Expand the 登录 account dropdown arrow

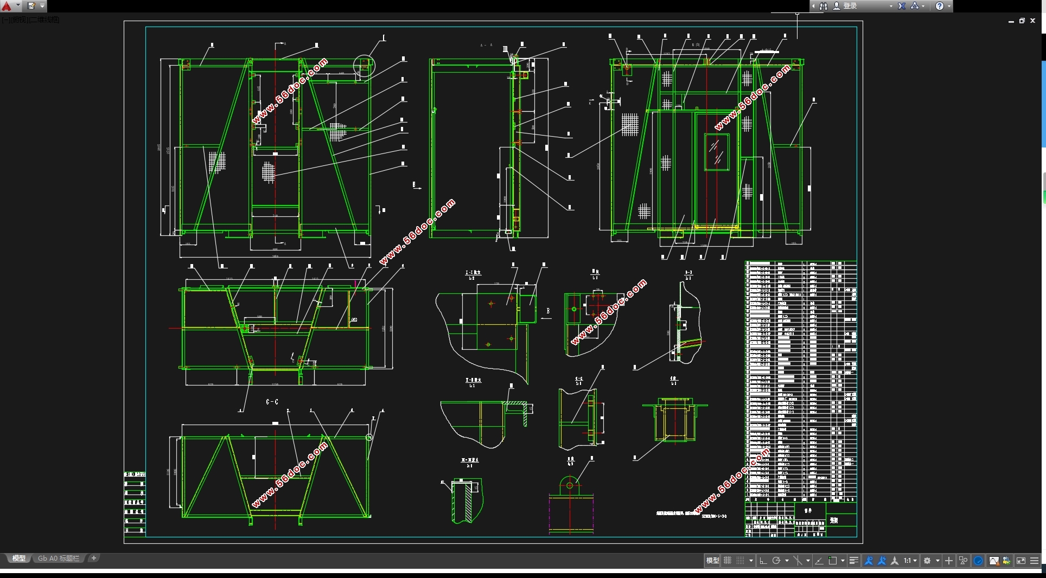891,6
